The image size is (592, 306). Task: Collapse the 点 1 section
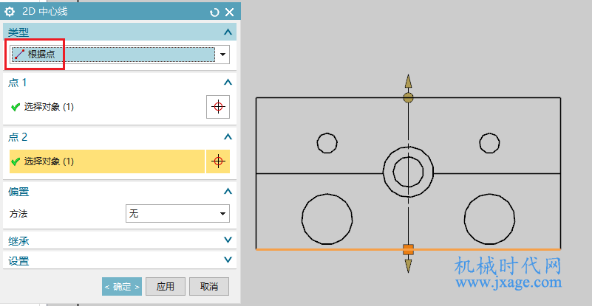[x=228, y=82]
